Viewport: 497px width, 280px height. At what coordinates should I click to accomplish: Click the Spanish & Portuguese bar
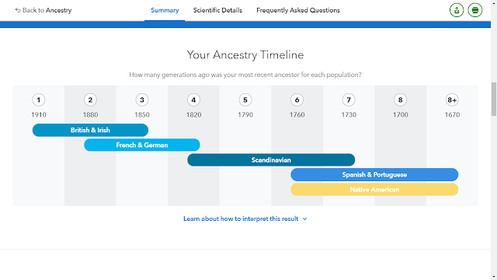tap(374, 174)
